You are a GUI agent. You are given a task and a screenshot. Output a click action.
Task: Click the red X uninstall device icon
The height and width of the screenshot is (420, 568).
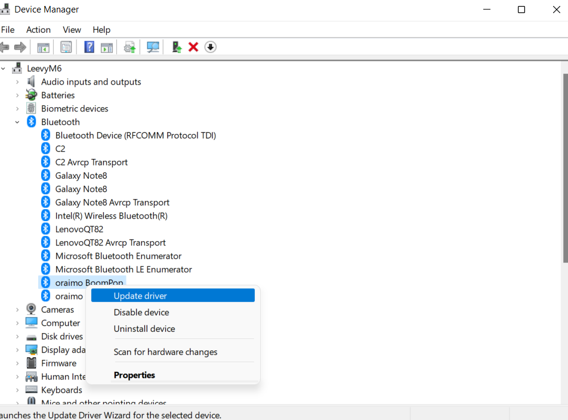click(193, 47)
